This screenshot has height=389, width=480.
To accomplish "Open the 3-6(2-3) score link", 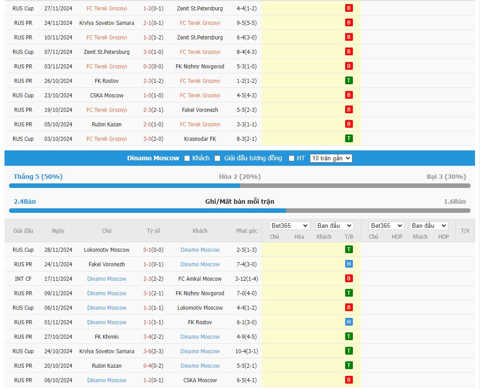I will tap(153, 351).
